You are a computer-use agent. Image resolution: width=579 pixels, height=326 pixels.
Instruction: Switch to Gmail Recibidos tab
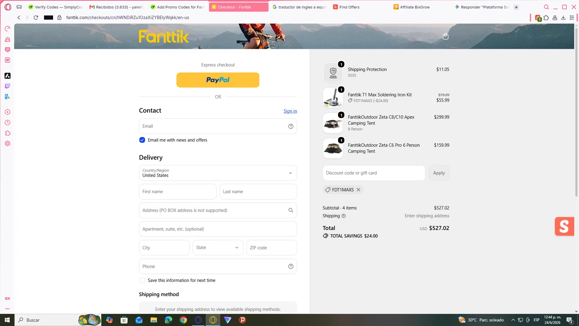(116, 7)
